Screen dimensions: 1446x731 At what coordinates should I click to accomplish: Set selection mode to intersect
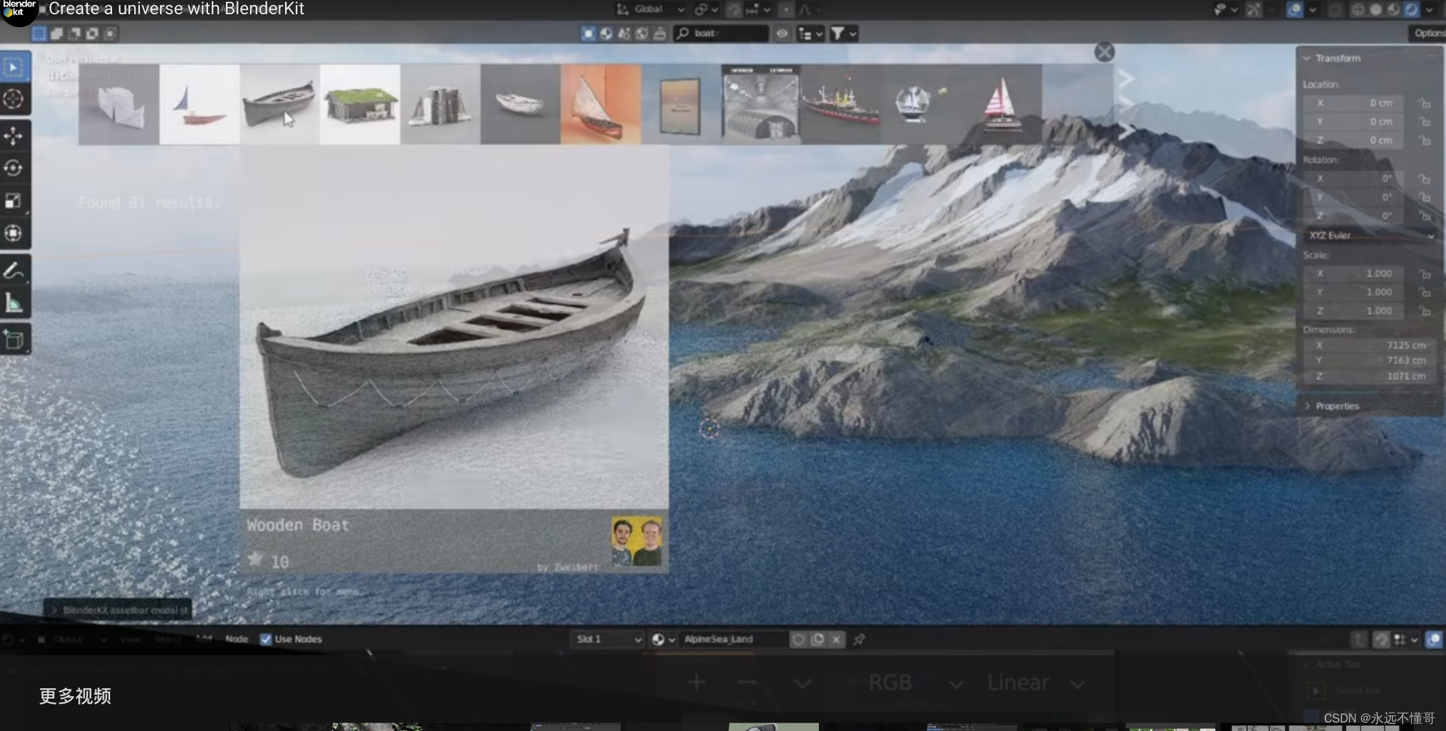coord(110,34)
